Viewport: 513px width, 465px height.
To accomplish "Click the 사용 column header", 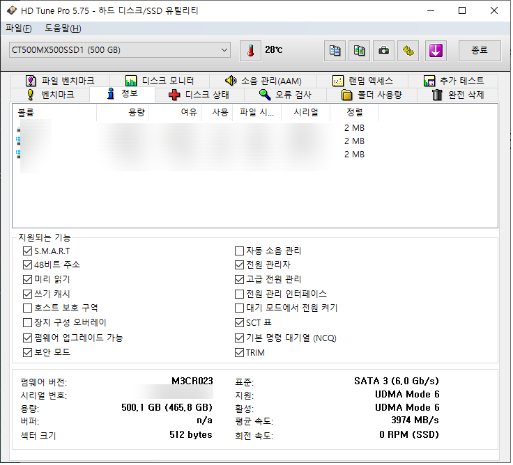I will (x=217, y=113).
